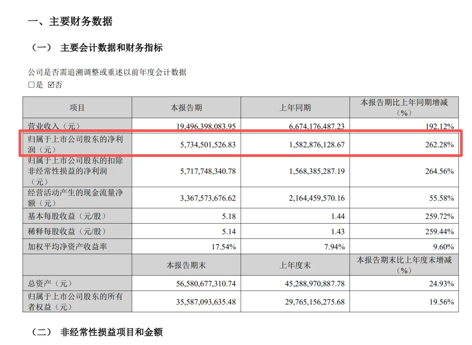The width and height of the screenshot is (472, 345).
Task: Uncheck the 否 checkbox
Action: (50, 85)
